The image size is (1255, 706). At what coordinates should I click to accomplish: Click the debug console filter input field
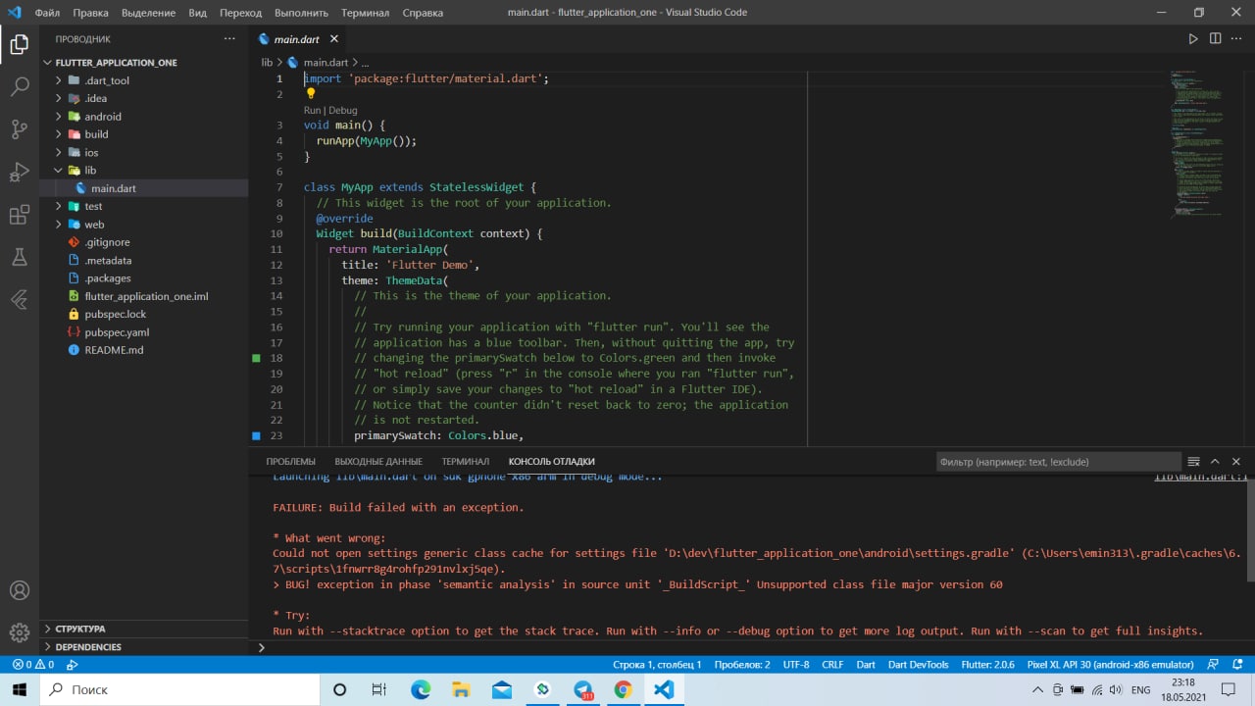pos(1058,462)
